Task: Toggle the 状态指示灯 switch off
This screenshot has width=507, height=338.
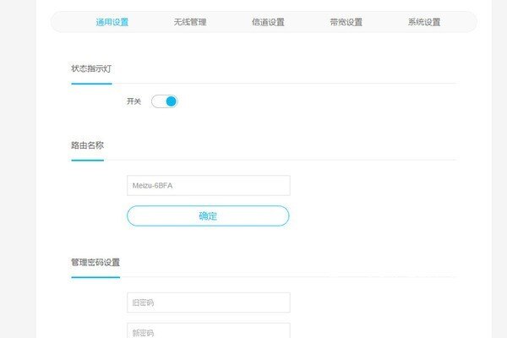Action: click(x=164, y=101)
